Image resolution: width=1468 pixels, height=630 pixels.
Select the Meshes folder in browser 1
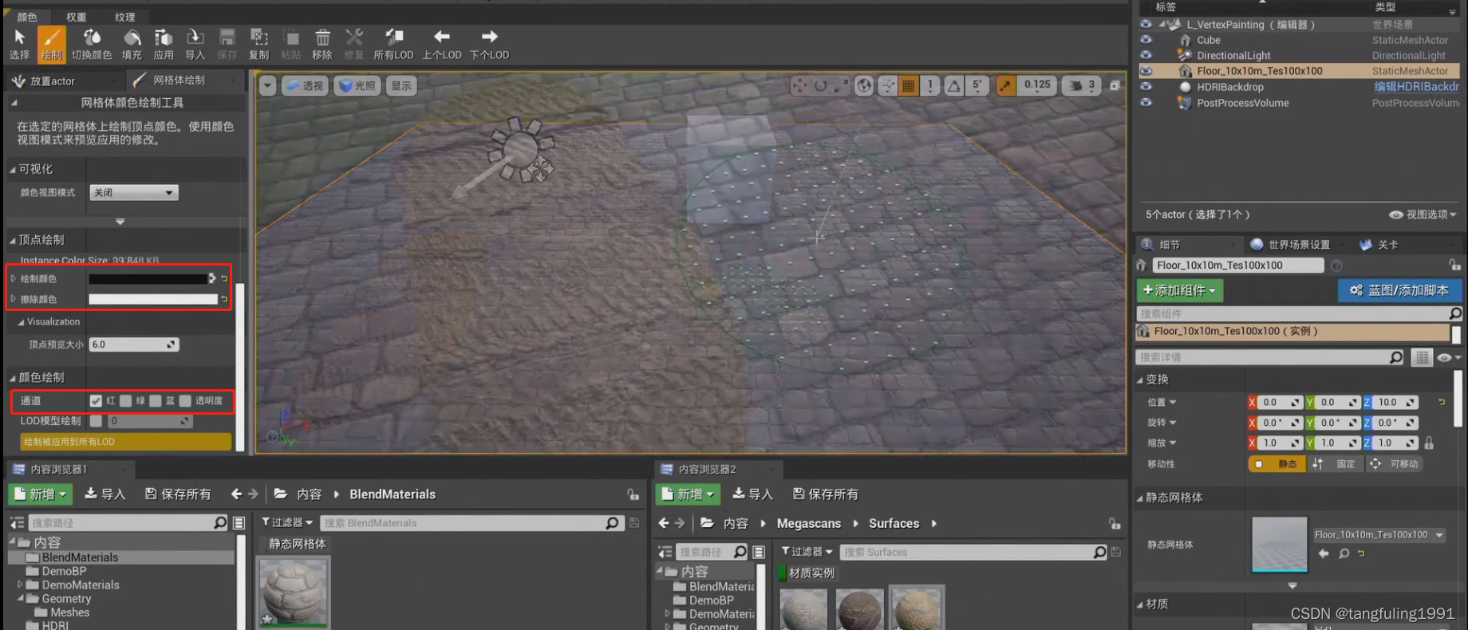click(x=69, y=612)
